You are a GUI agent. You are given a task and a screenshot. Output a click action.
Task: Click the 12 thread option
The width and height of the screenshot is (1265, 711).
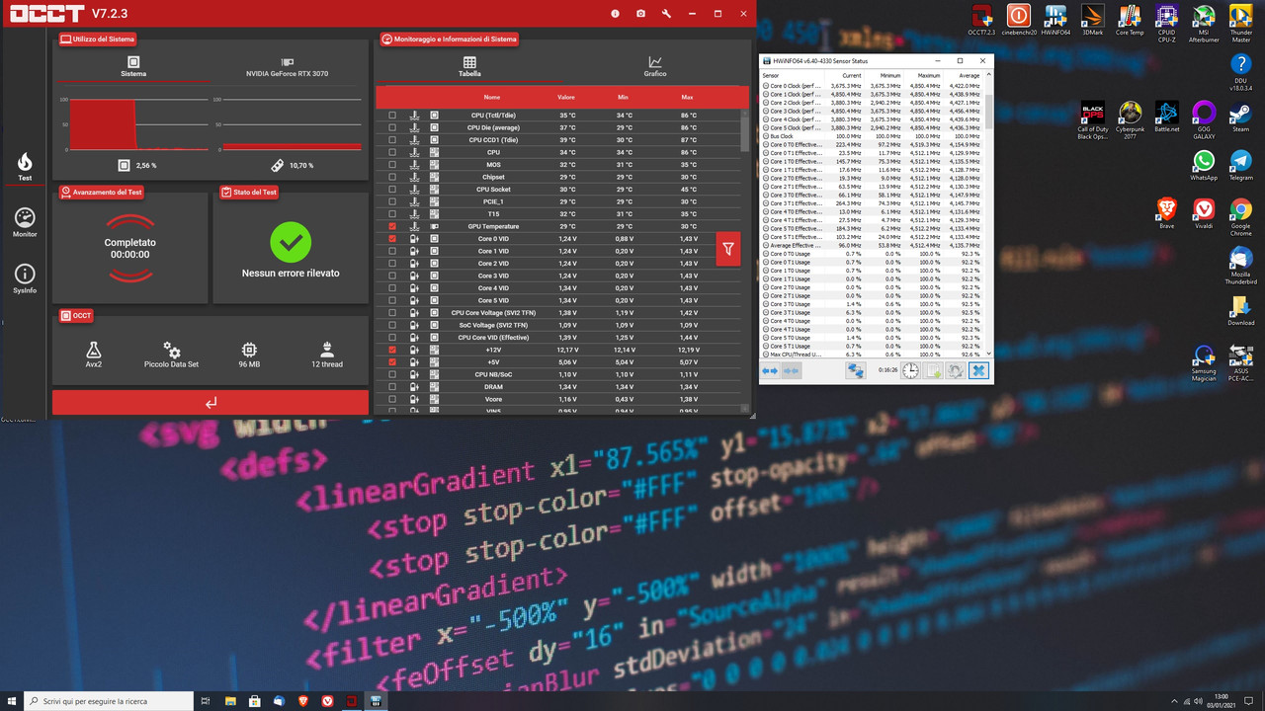327,355
